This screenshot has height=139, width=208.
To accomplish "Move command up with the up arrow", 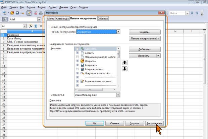I will click(x=124, y=62).
